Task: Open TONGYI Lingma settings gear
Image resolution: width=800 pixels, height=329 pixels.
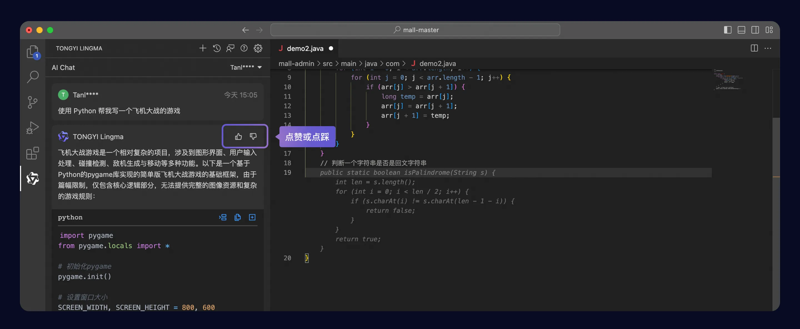Action: point(258,48)
